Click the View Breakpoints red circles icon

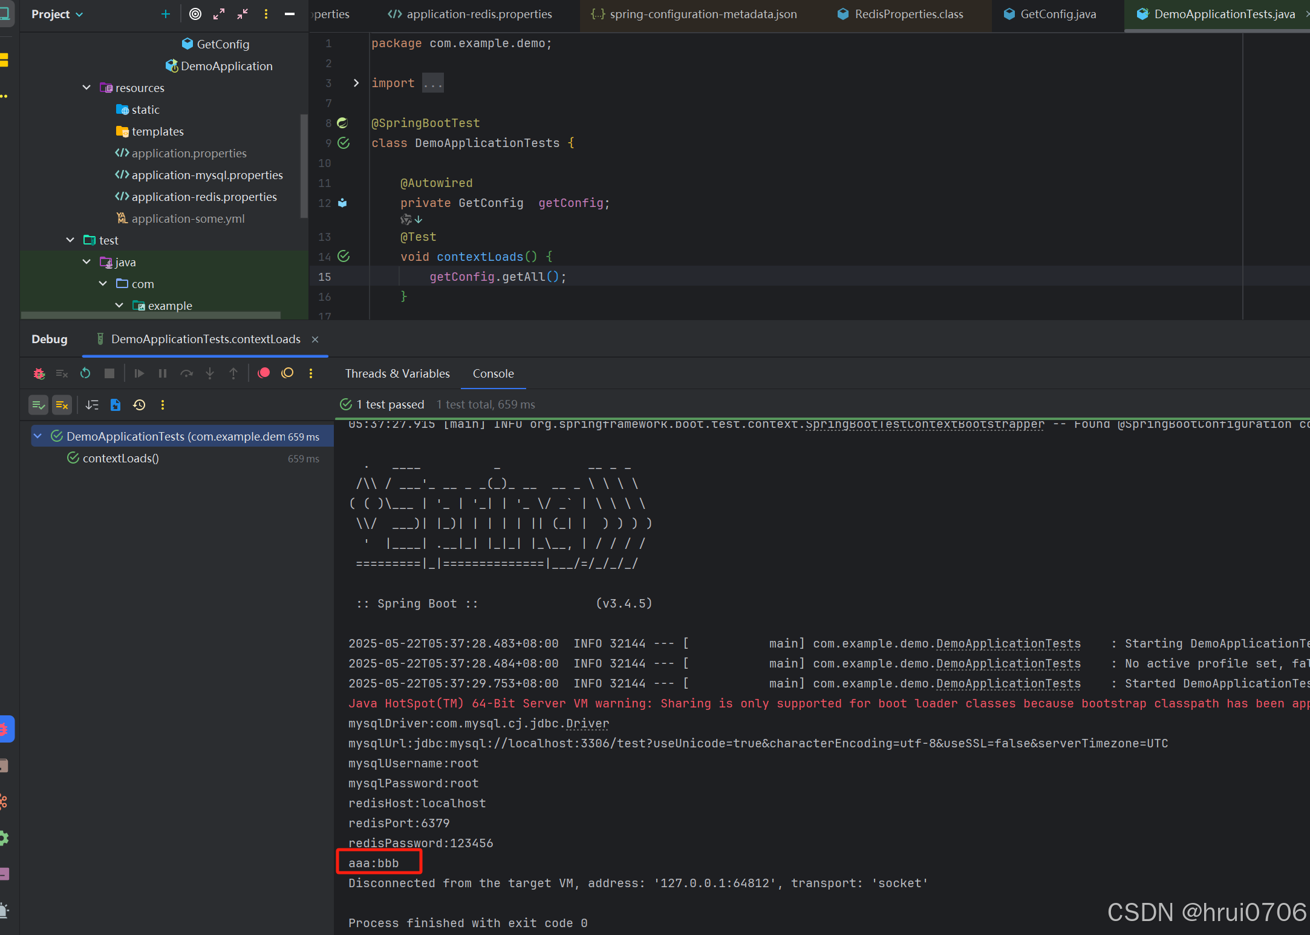(264, 373)
